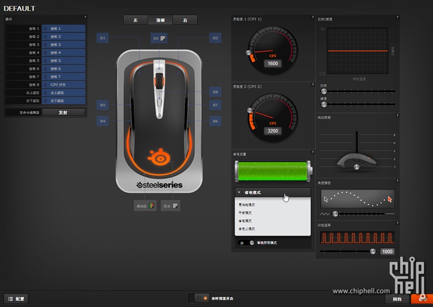Click the CPI 2 dial knob

250,110
